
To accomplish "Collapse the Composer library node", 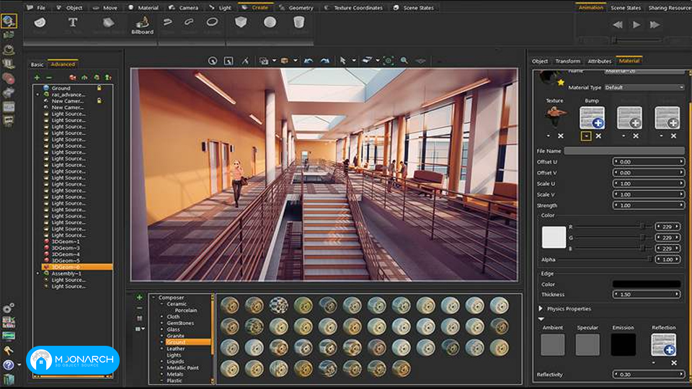I will [x=154, y=298].
